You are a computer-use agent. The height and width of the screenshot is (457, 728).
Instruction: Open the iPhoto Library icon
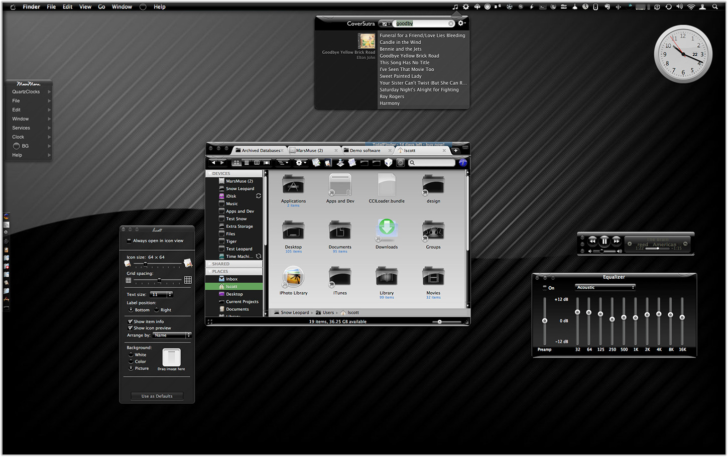coord(293,277)
